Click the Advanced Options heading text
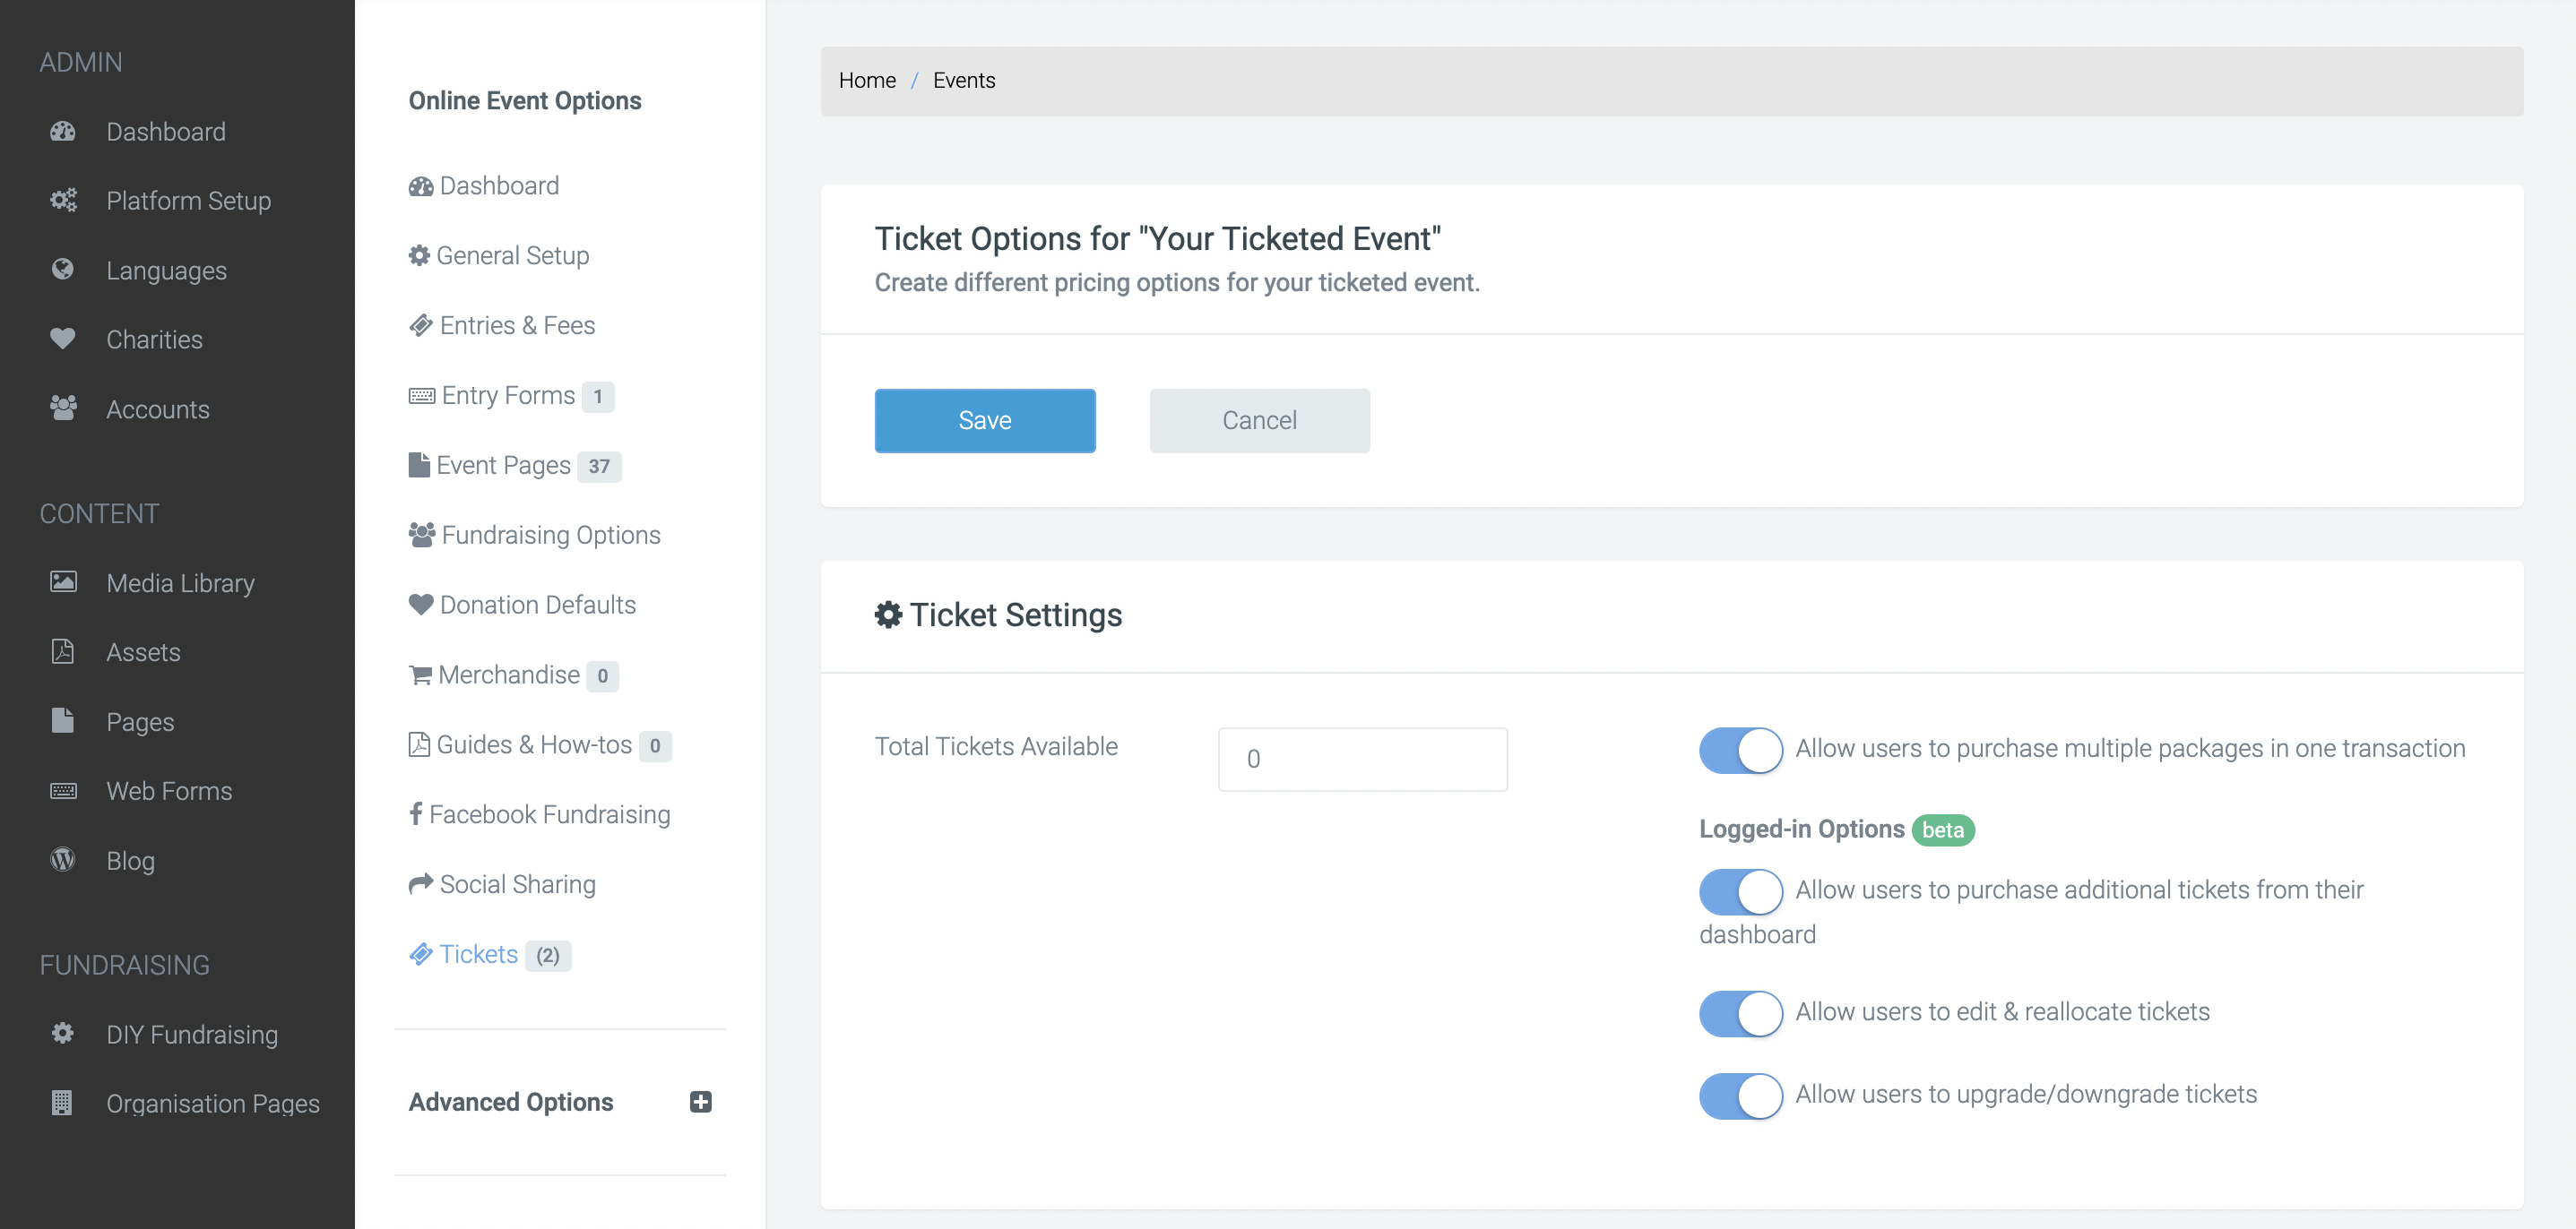The width and height of the screenshot is (2576, 1229). tap(511, 1102)
